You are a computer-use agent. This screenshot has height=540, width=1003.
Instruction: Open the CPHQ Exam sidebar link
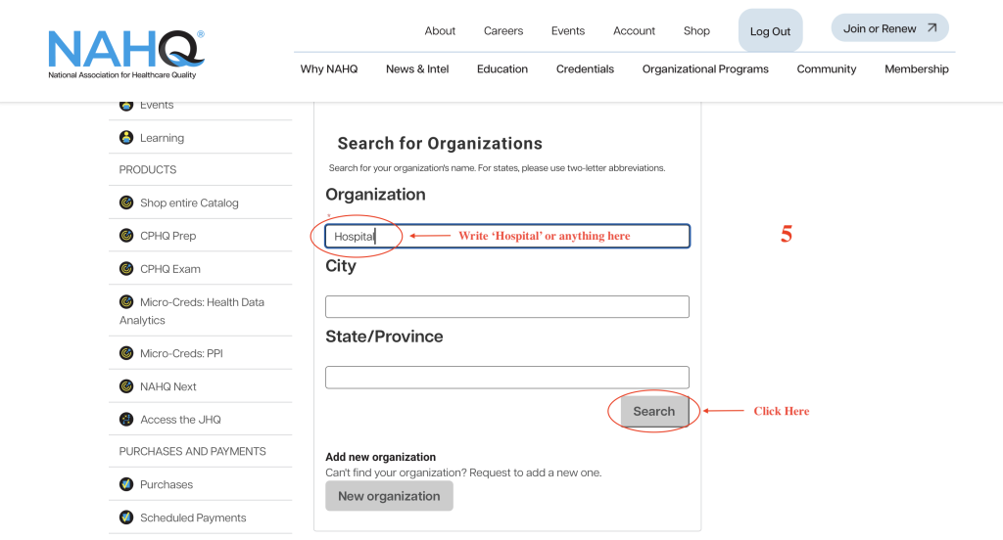[x=170, y=269]
